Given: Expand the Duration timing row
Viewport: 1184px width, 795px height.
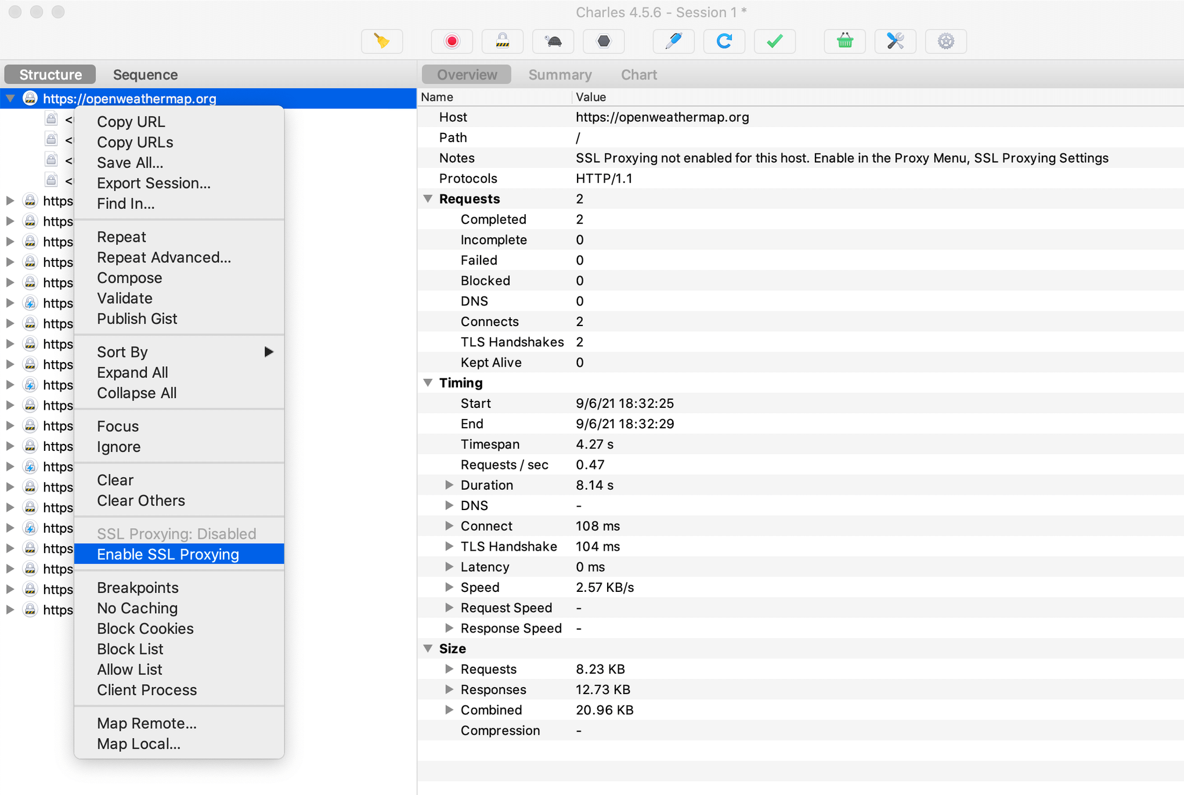Looking at the screenshot, I should 448,485.
